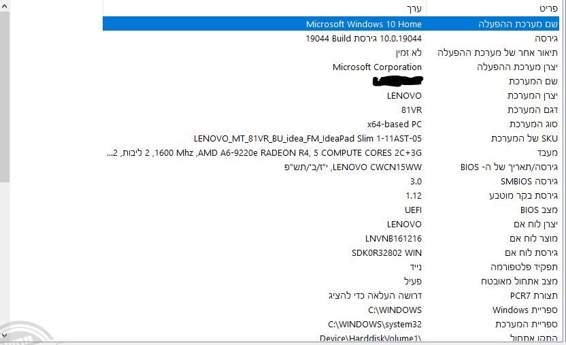This screenshot has width=566, height=345.
Task: Click the UEFI value
Action: (414, 210)
